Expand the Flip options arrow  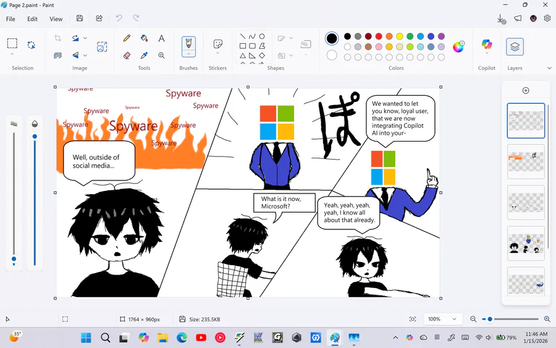85,56
